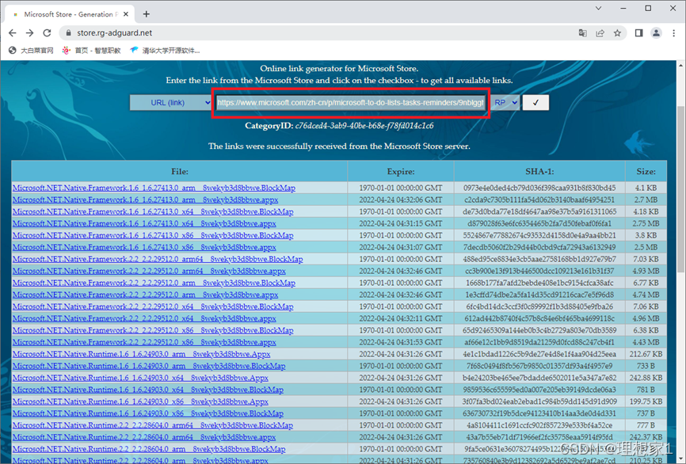Download Framework.2.2 2.2.29512.0 x64 BlockMap file
The height and width of the screenshot is (464, 686).
point(153,306)
